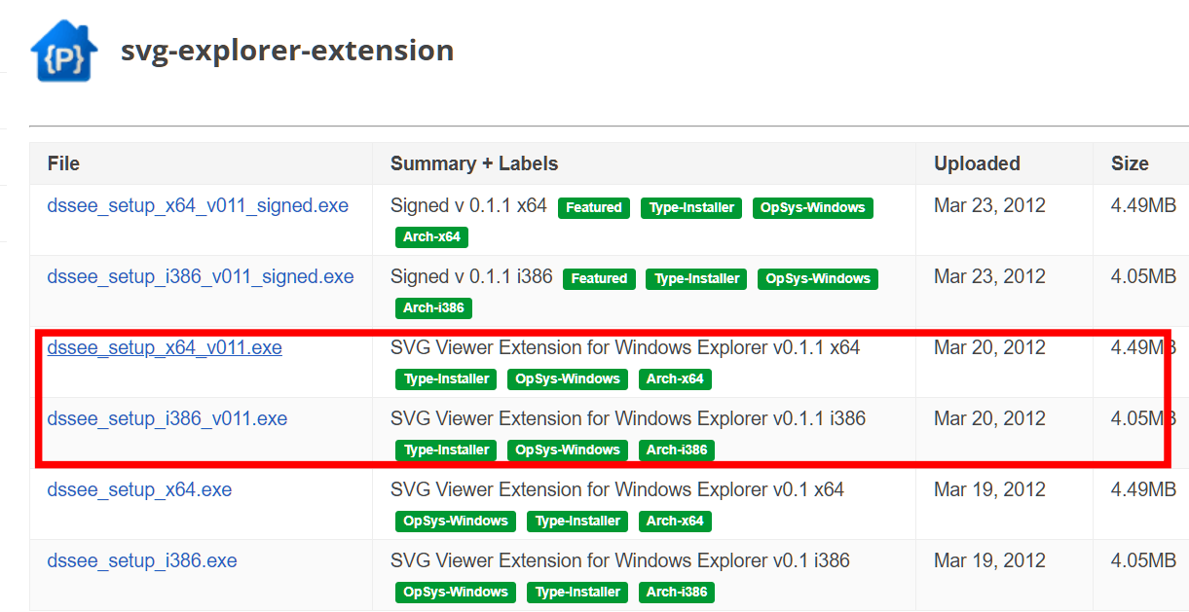Open the svg-explorer-extension project title
Screen dimensions: 1189x612
[x=287, y=50]
